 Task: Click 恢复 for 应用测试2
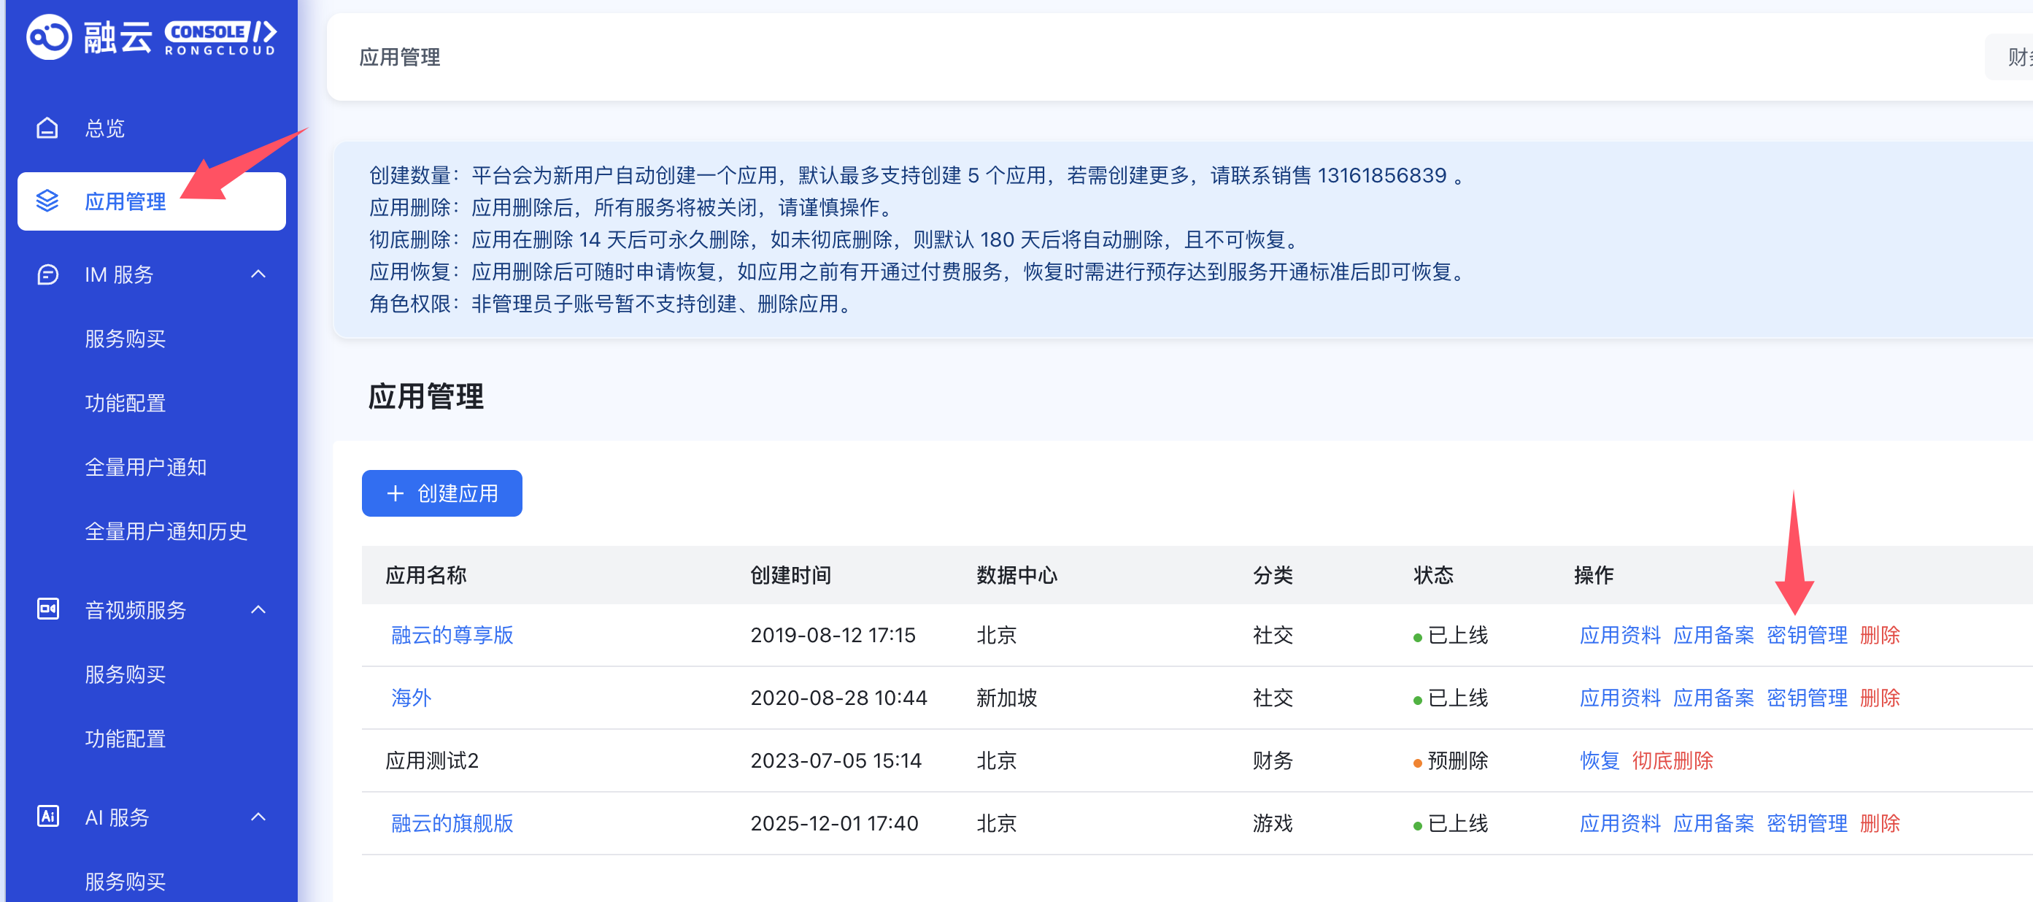(x=1599, y=760)
